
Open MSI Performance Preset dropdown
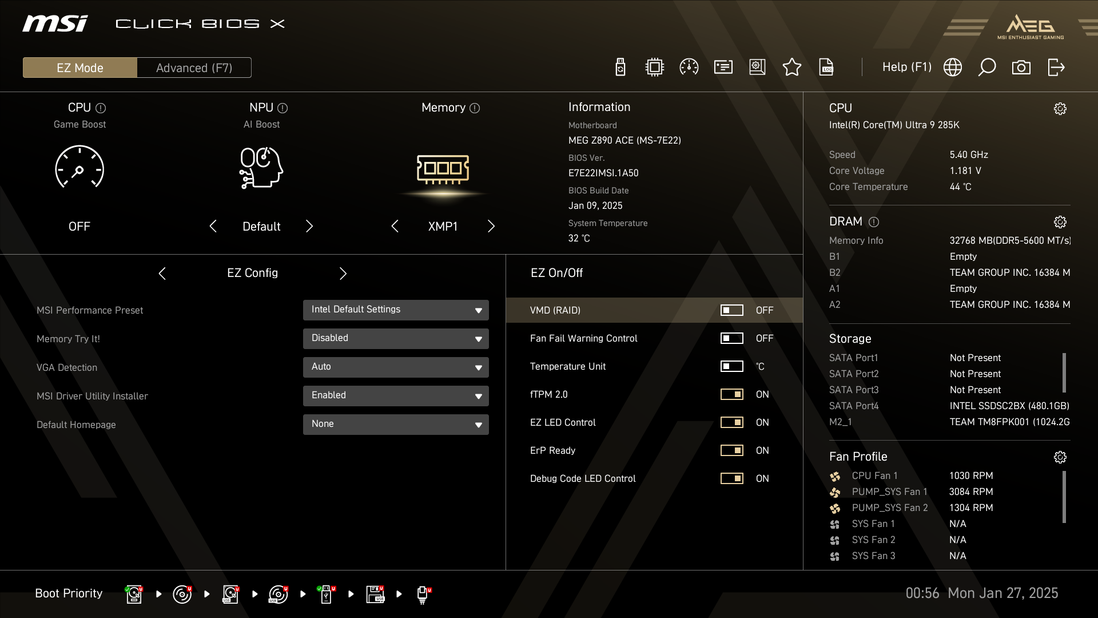(x=396, y=310)
